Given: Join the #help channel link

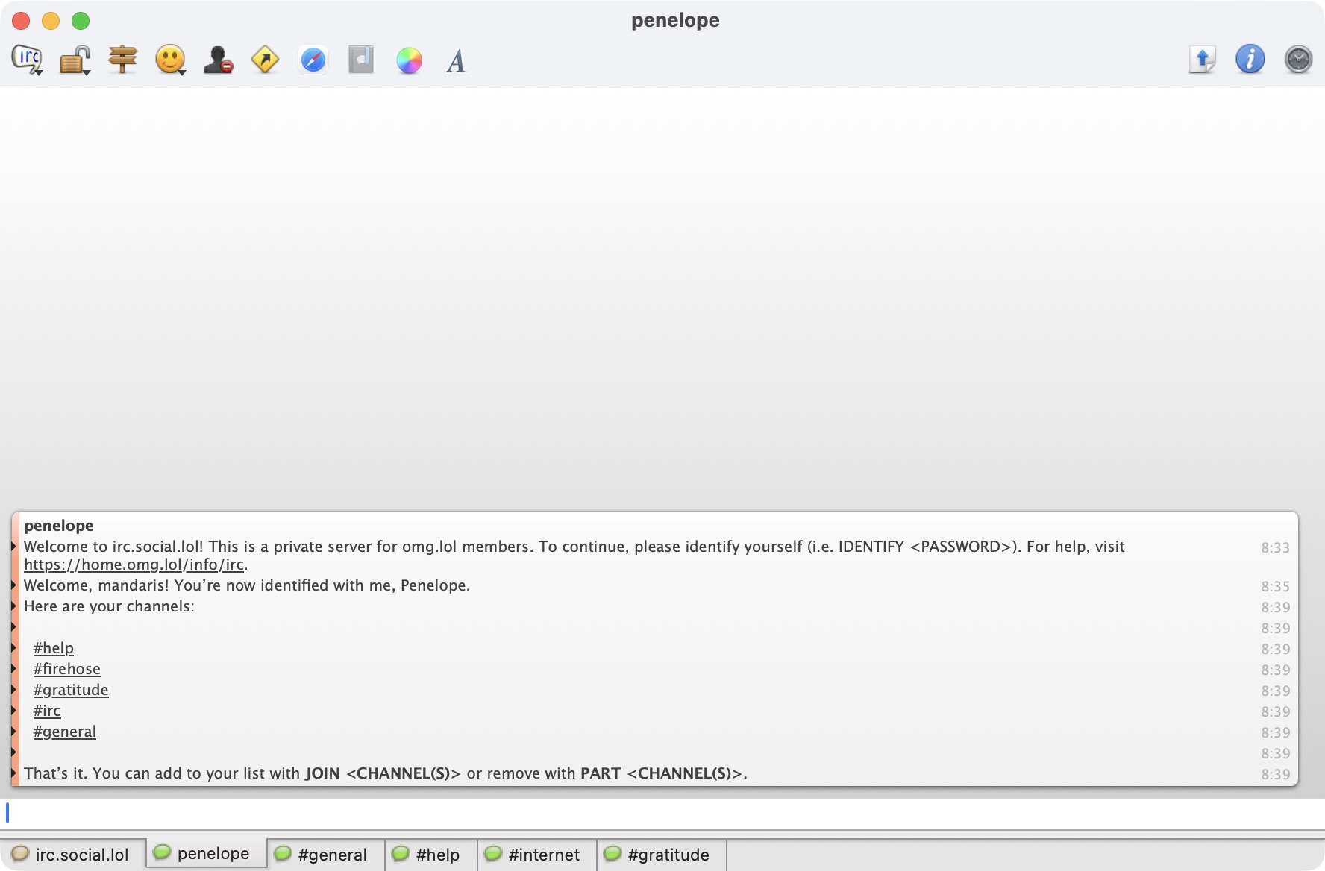Looking at the screenshot, I should (54, 648).
